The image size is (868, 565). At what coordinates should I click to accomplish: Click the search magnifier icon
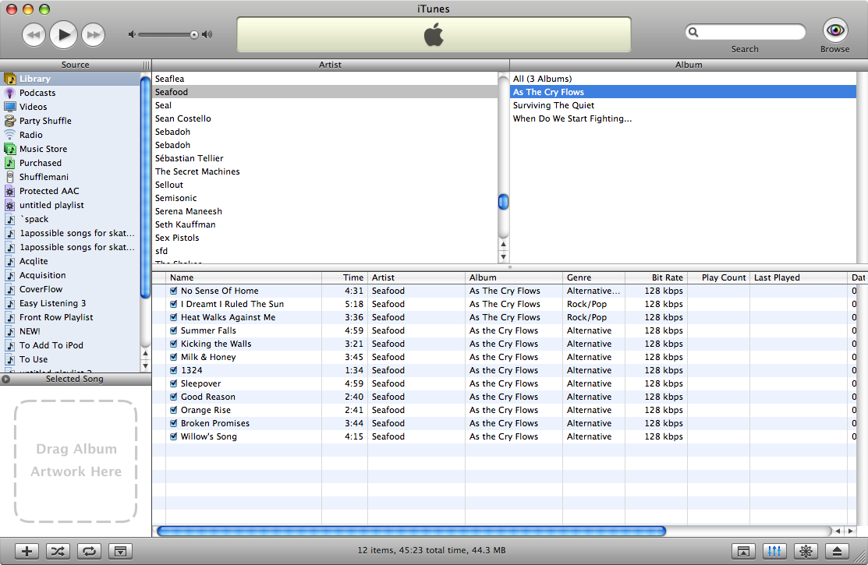pyautogui.click(x=693, y=32)
